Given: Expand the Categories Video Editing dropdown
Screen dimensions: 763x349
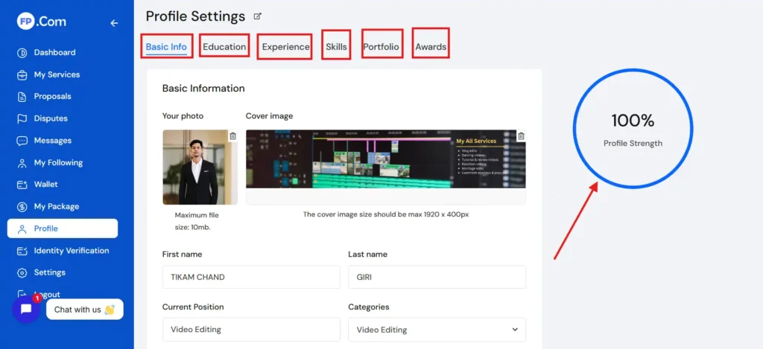Looking at the screenshot, I should (x=437, y=330).
